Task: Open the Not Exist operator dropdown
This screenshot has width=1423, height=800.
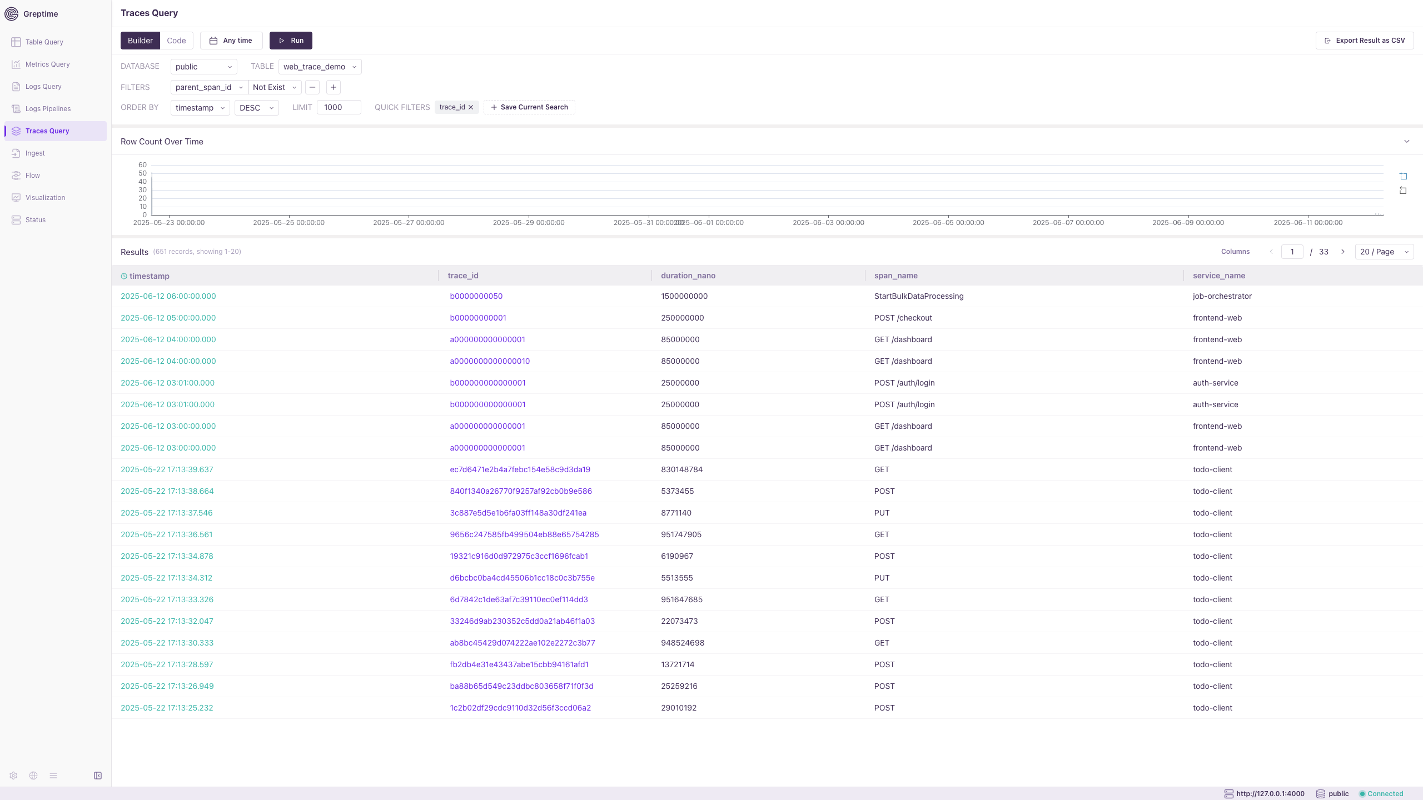Action: pyautogui.click(x=275, y=87)
